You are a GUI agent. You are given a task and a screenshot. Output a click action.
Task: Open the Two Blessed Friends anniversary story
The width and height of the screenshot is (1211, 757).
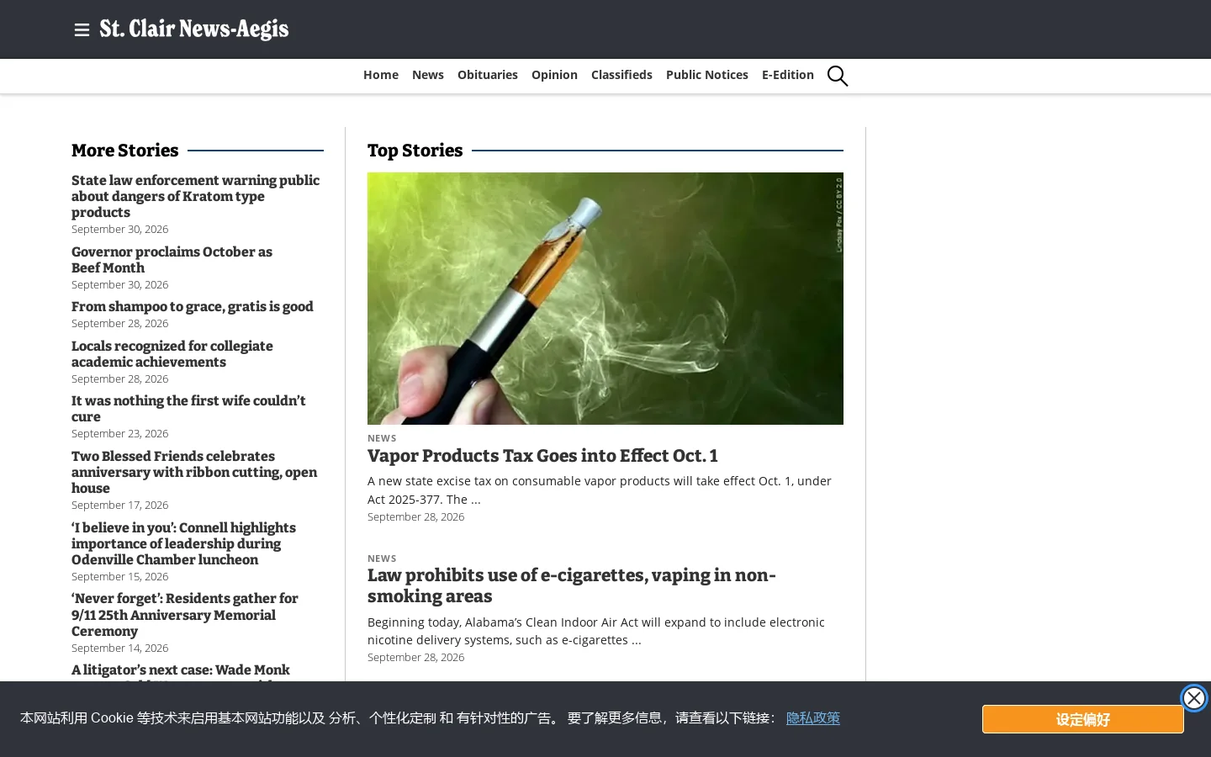click(194, 472)
